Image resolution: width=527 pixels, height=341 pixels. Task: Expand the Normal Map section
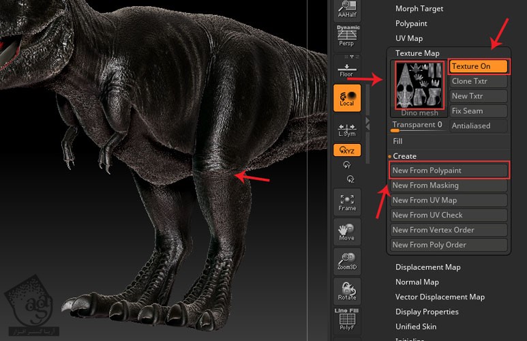417,282
